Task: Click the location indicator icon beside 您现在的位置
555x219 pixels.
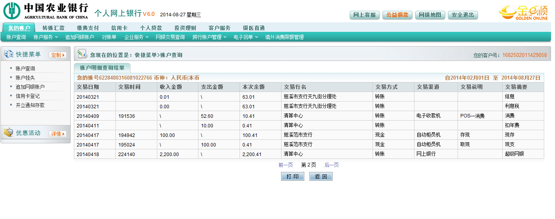Action: (x=81, y=54)
